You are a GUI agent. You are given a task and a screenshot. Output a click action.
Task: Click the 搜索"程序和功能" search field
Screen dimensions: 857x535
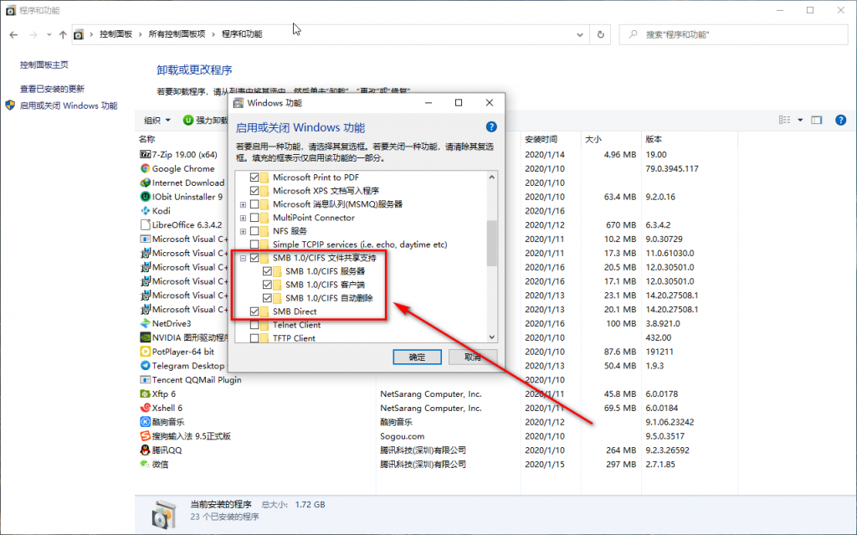pos(733,34)
